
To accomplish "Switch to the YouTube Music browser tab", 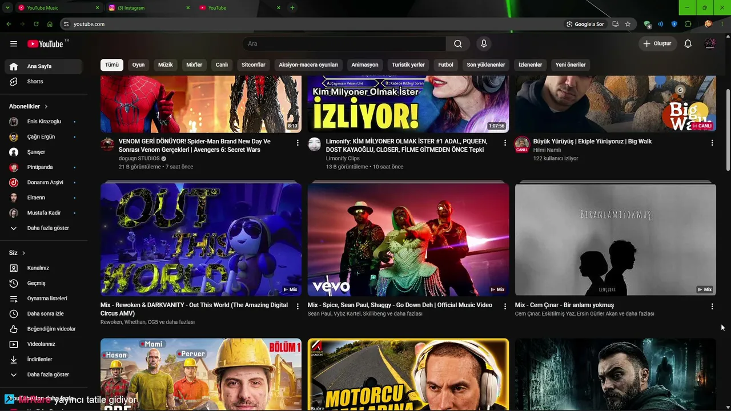I will click(x=59, y=8).
